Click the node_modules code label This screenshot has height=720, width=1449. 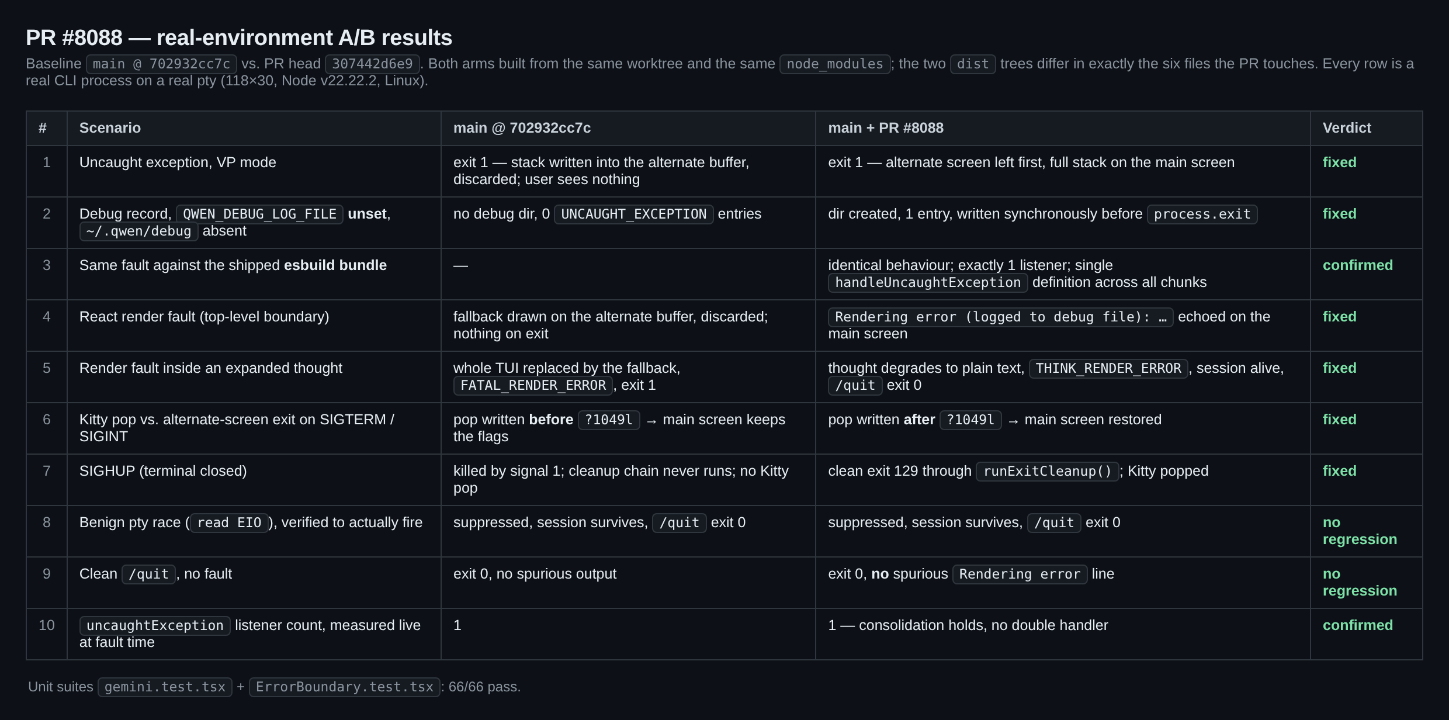(835, 64)
